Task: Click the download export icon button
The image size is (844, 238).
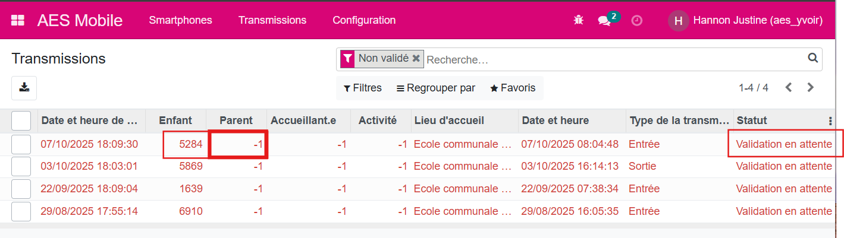Action: (x=24, y=88)
